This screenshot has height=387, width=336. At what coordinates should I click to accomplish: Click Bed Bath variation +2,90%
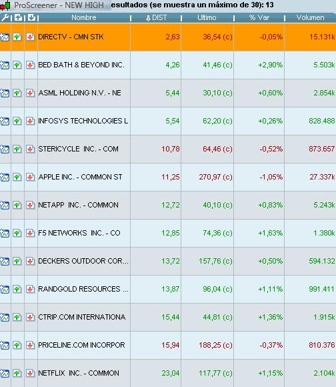(x=271, y=65)
